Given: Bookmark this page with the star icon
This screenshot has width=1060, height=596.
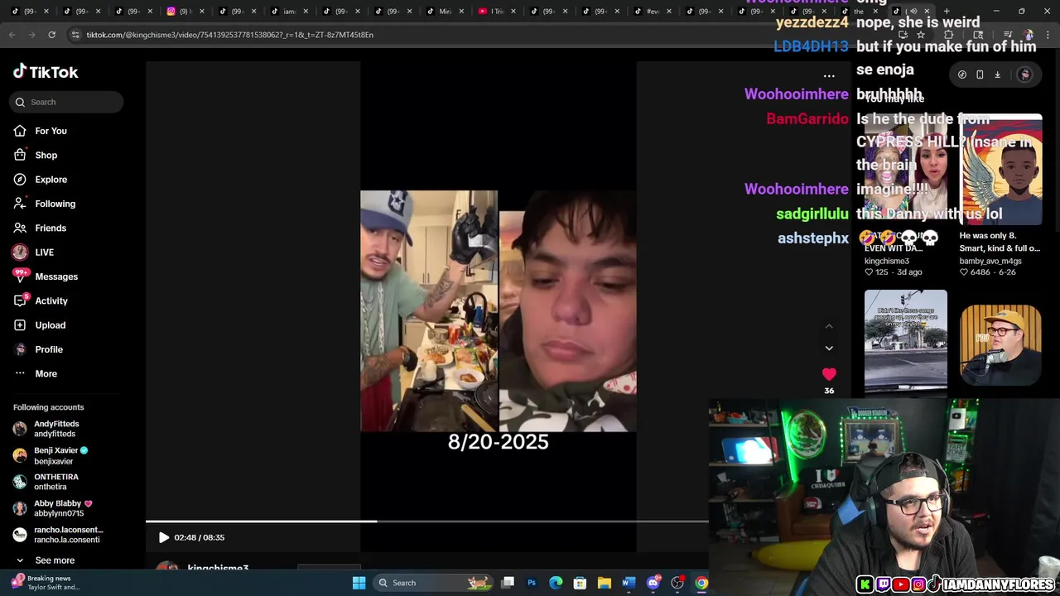Looking at the screenshot, I should click(x=920, y=35).
